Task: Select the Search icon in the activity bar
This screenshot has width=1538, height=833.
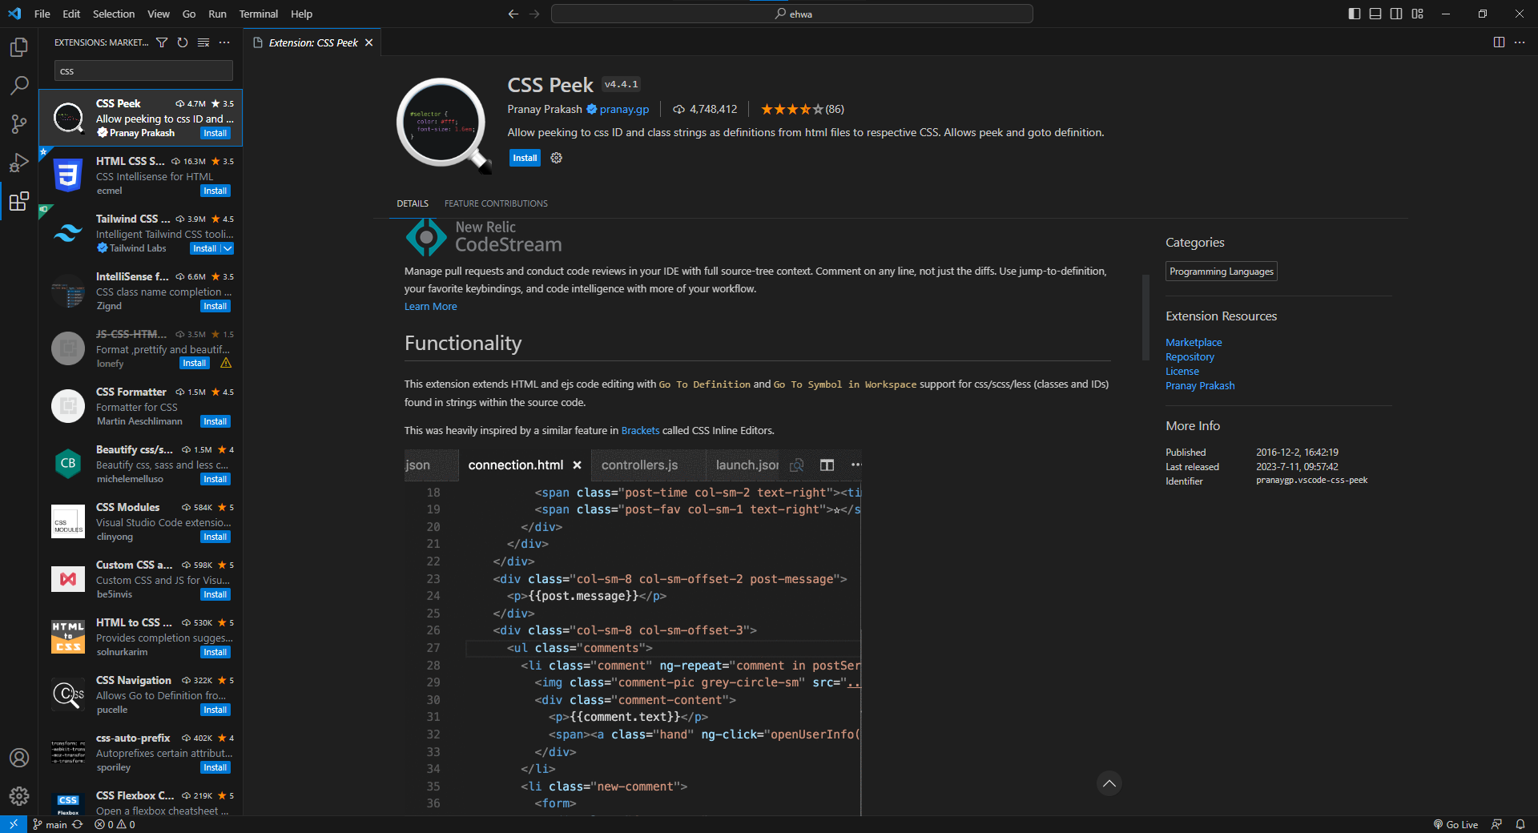Action: tap(18, 86)
